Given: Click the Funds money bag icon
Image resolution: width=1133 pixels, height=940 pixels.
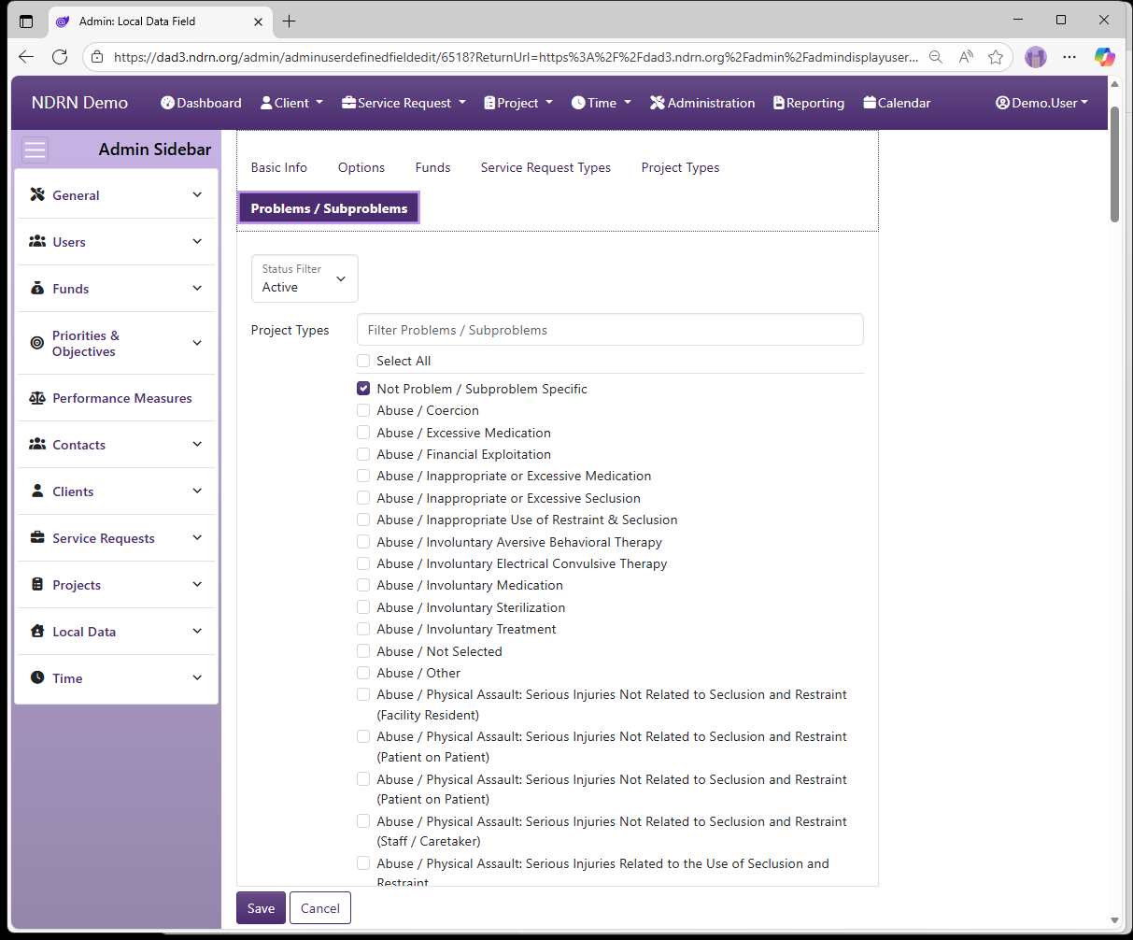Looking at the screenshot, I should (37, 288).
